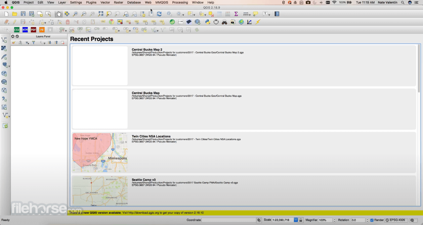The height and width of the screenshot is (225, 423).
Task: Open recent project Central Bucks Map 2
Action: tap(244, 66)
